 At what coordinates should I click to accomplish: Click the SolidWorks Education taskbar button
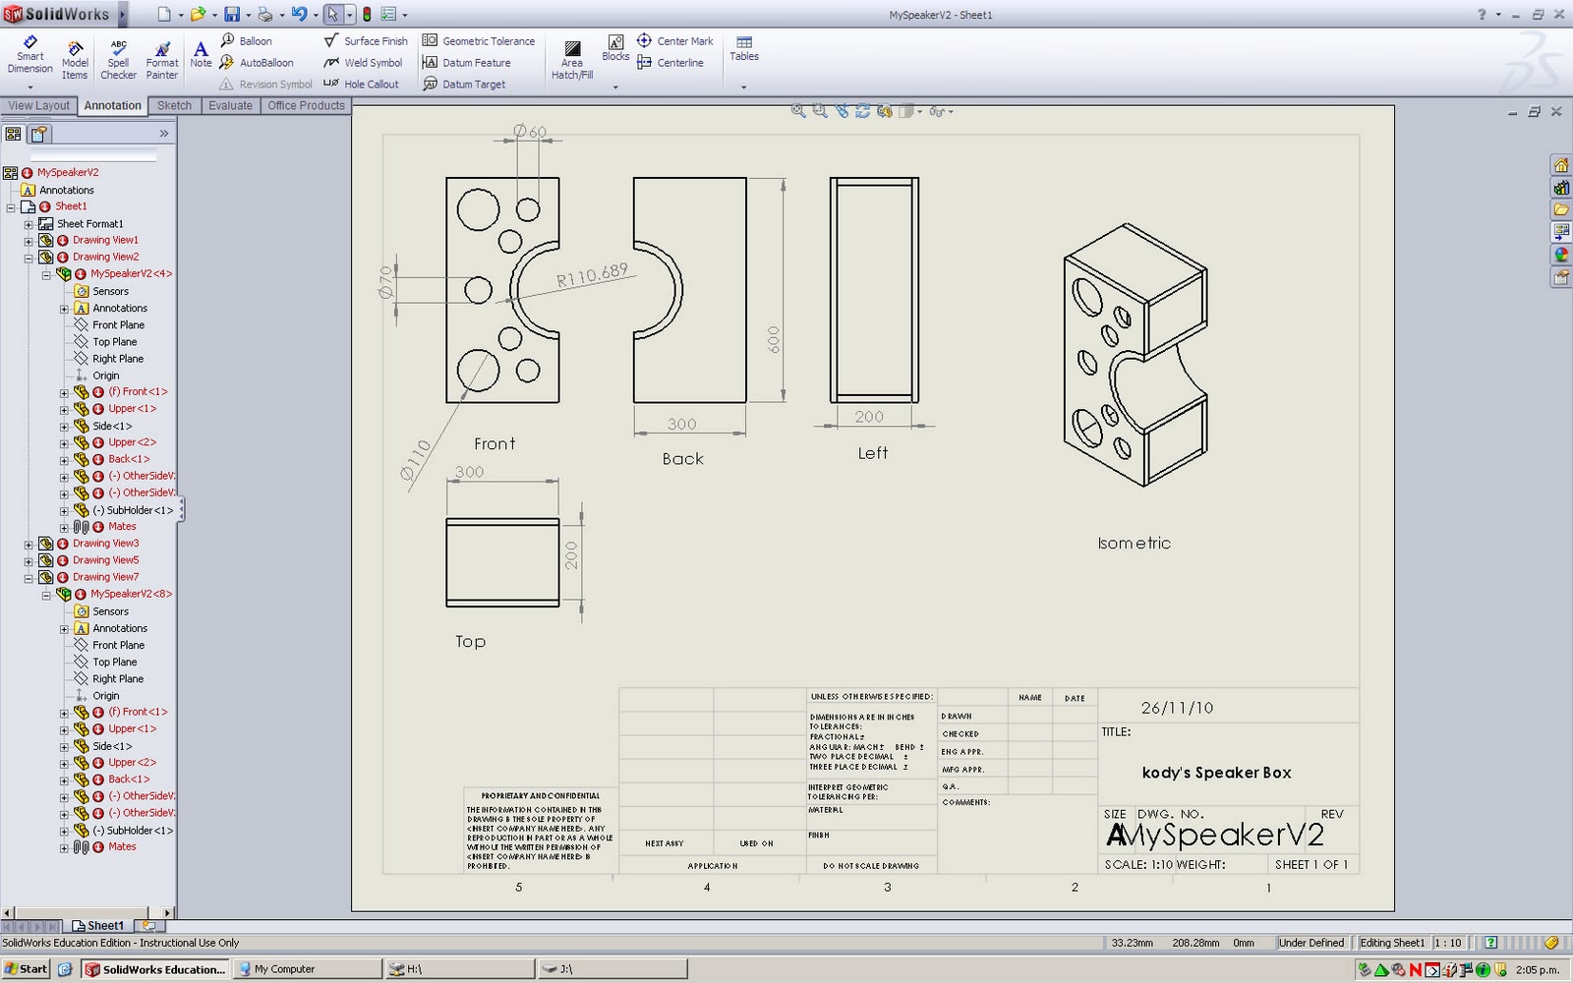point(155,969)
